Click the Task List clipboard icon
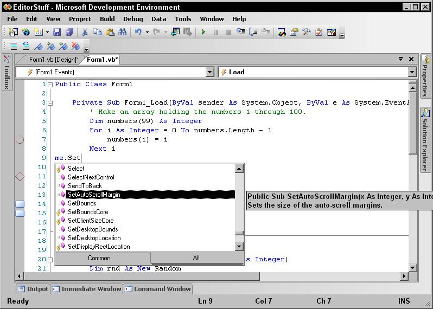Screen dimensions: 433x309 click(x=319, y=32)
